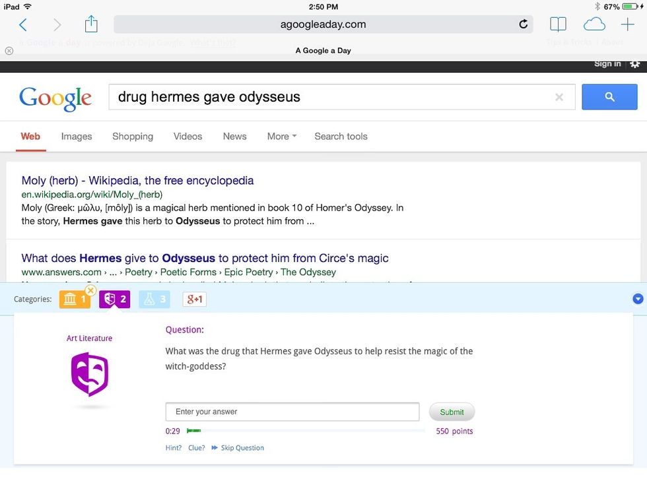The image size is (647, 485).
Task: Switch to News tab
Action: pyautogui.click(x=235, y=137)
